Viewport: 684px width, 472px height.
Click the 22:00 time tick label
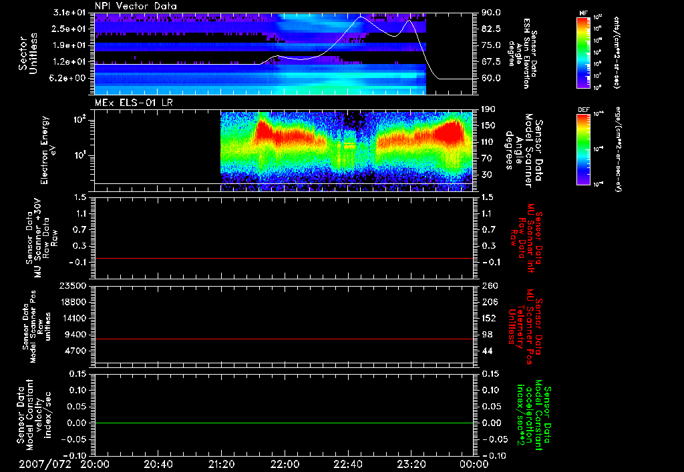click(285, 464)
